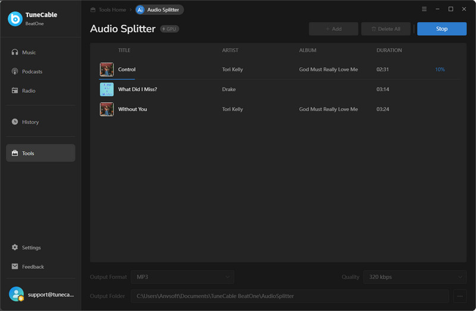
Task: Open the Feedback label in sidebar
Action: 33,267
